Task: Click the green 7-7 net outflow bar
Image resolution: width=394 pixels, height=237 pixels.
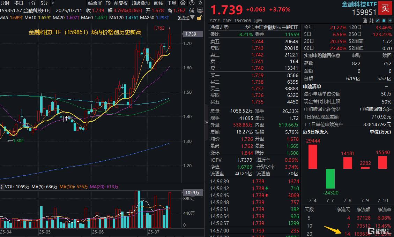Action: coord(330,178)
